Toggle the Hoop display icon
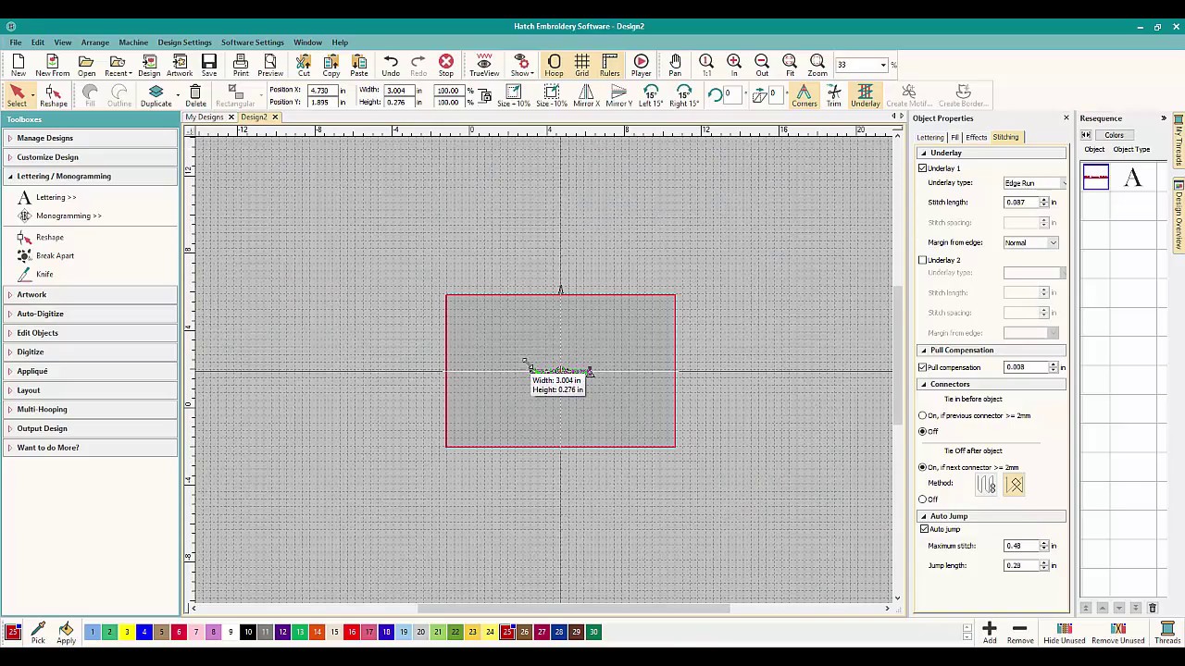This screenshot has height=666, width=1185. pyautogui.click(x=554, y=63)
